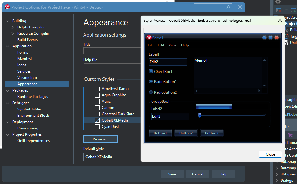Click the RAD Studio logo in Project Options title bar
This screenshot has height=184, width=297.
pyautogui.click(x=7, y=7)
